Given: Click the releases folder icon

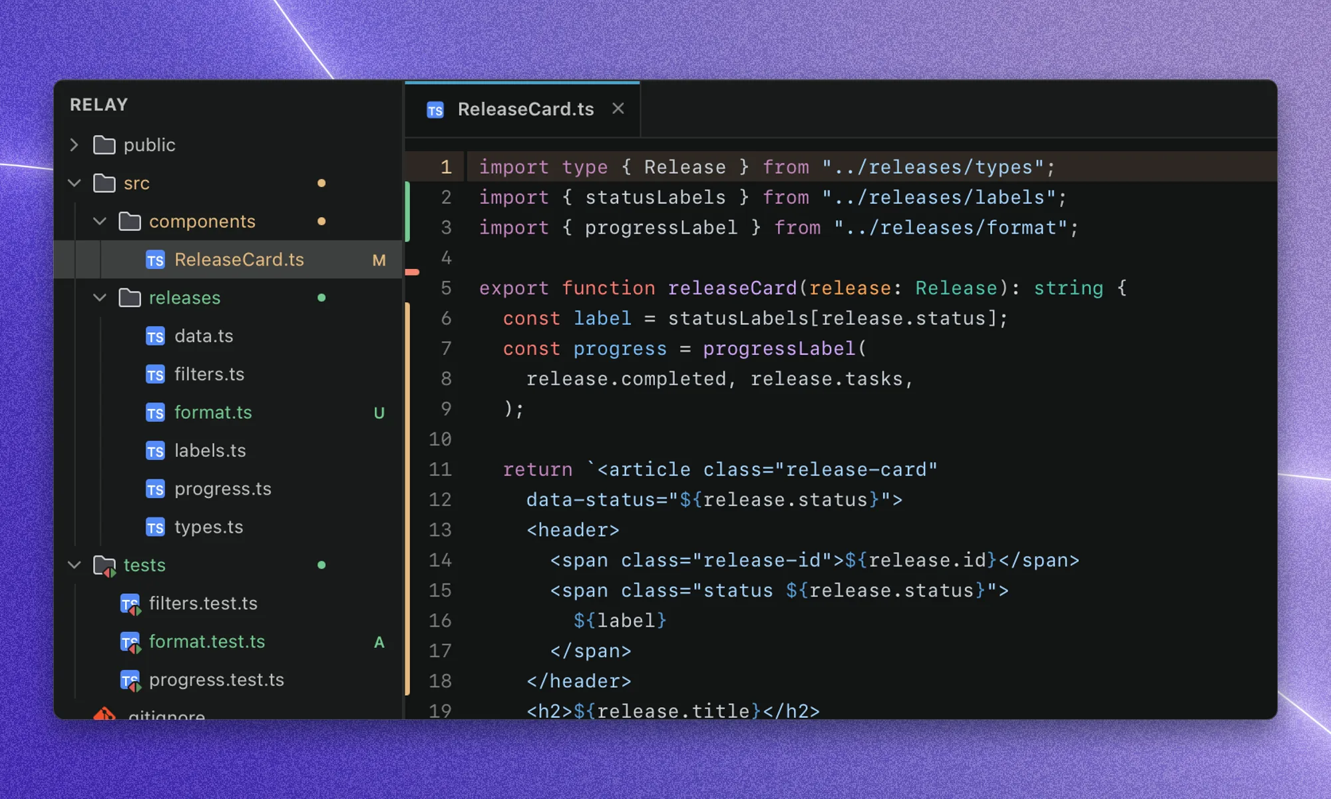Looking at the screenshot, I should (130, 298).
